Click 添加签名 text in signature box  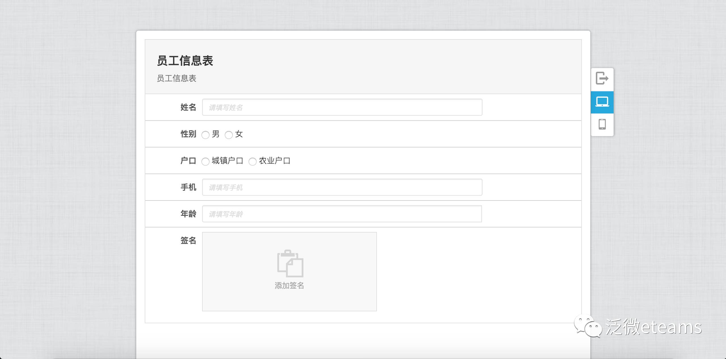click(x=289, y=285)
